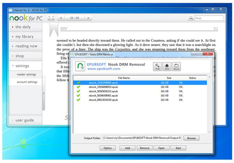Open user guide in the sidebar

(25, 120)
